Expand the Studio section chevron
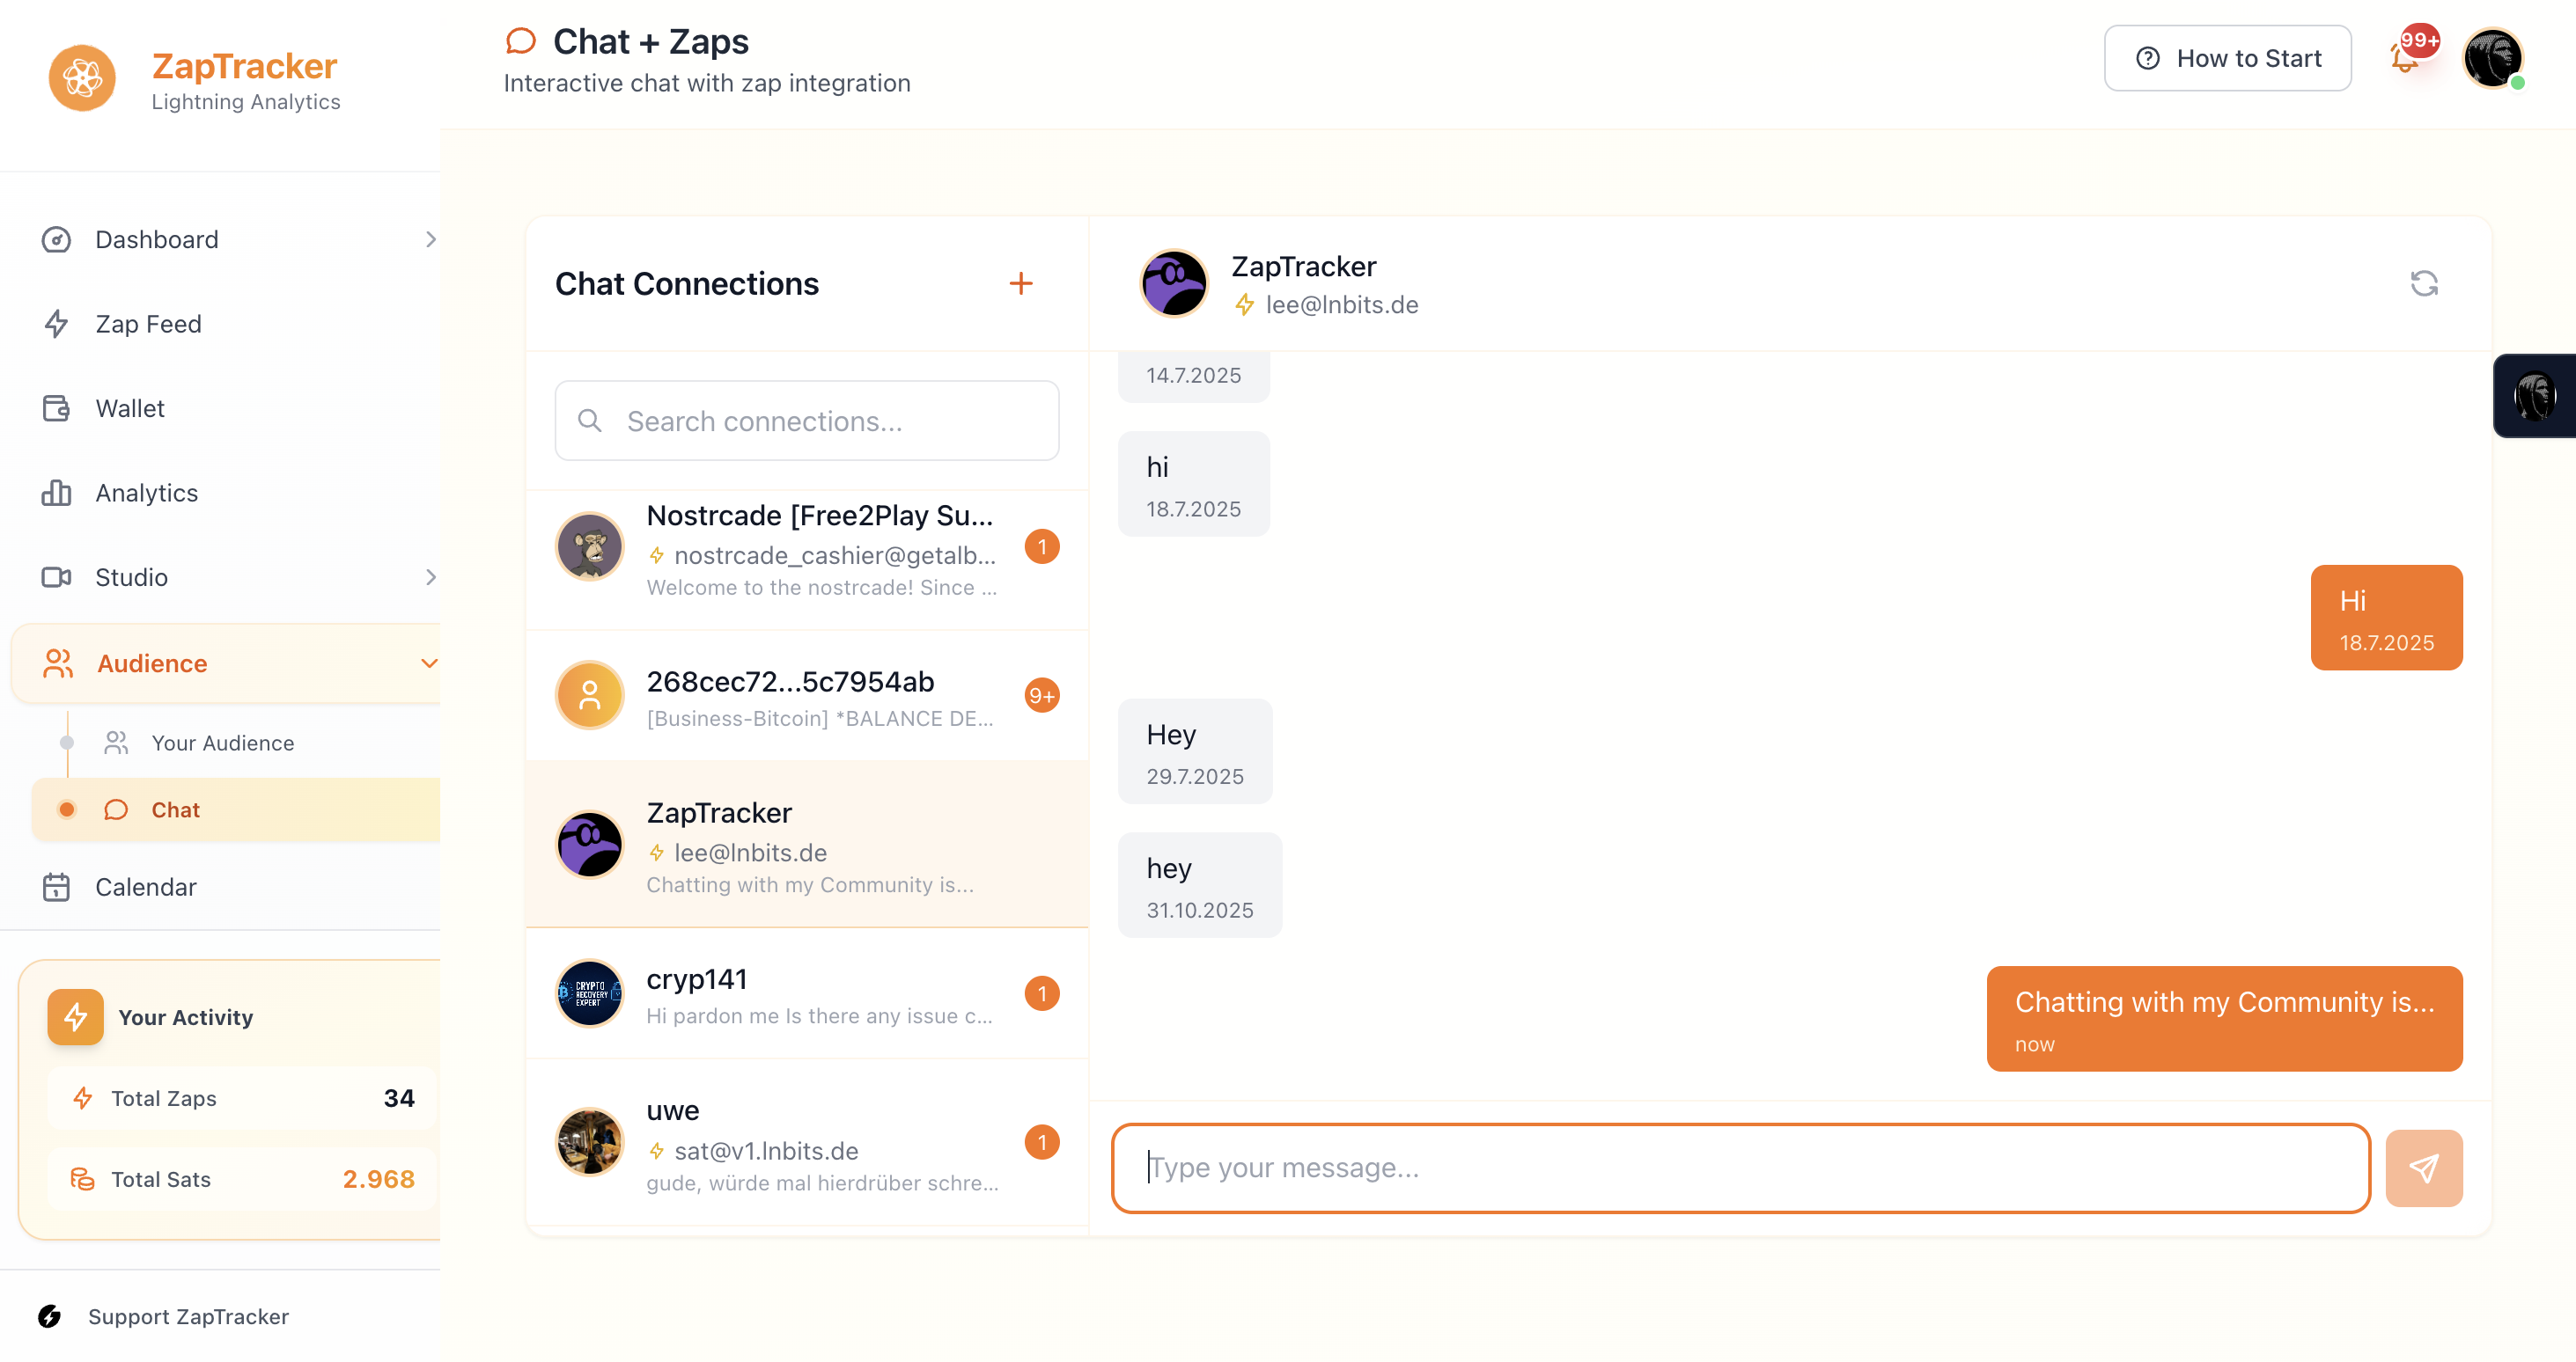 click(x=431, y=577)
